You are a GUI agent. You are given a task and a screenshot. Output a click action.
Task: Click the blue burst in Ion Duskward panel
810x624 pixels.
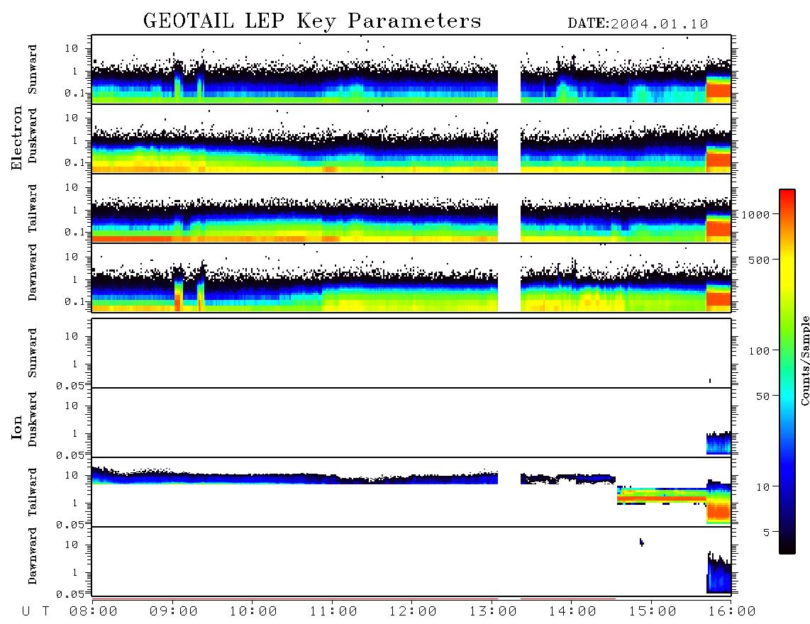point(719,442)
